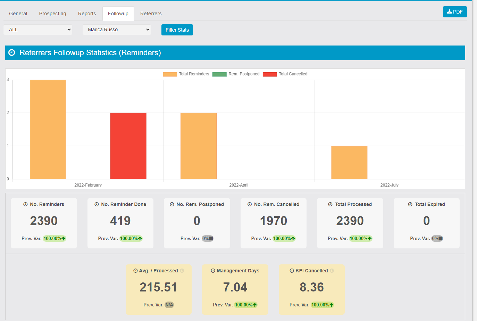Viewport: 477px width, 321px height.
Task: Expand the Marica Russo user dropdown
Action: 117,30
